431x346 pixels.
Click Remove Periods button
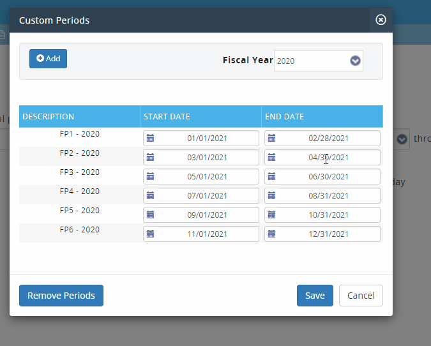tap(61, 296)
